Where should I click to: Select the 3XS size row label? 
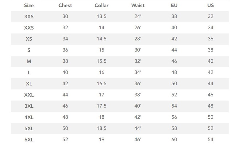29,17
